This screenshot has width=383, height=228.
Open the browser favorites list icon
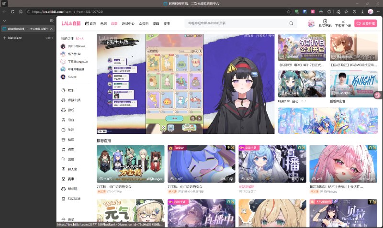click(x=346, y=11)
